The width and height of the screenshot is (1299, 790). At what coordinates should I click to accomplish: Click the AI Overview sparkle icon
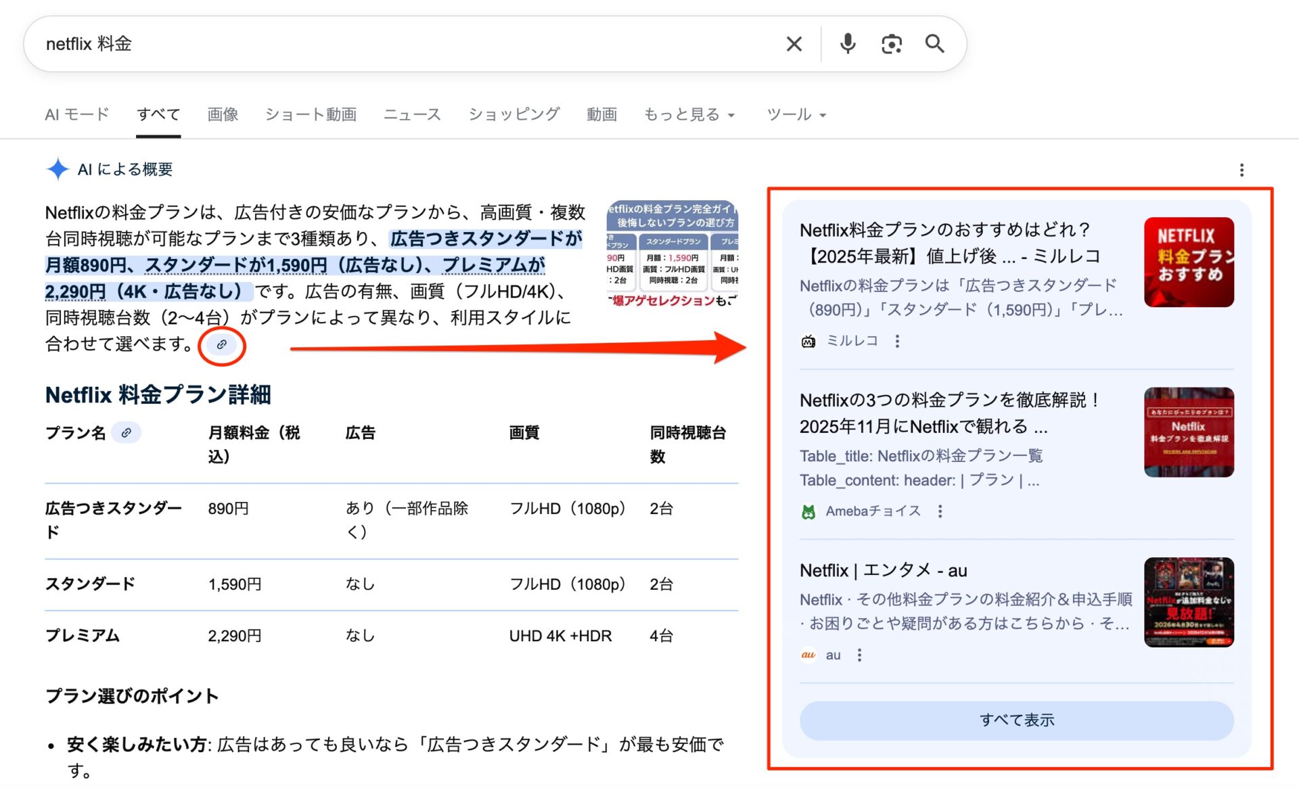click(58, 169)
